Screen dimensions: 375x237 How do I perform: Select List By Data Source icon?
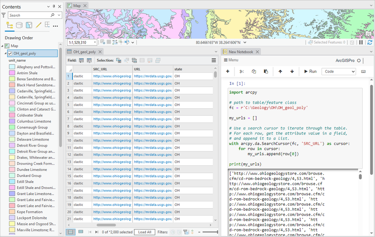click(19, 26)
